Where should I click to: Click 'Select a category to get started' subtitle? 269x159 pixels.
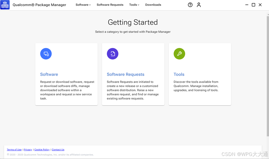click(133, 32)
